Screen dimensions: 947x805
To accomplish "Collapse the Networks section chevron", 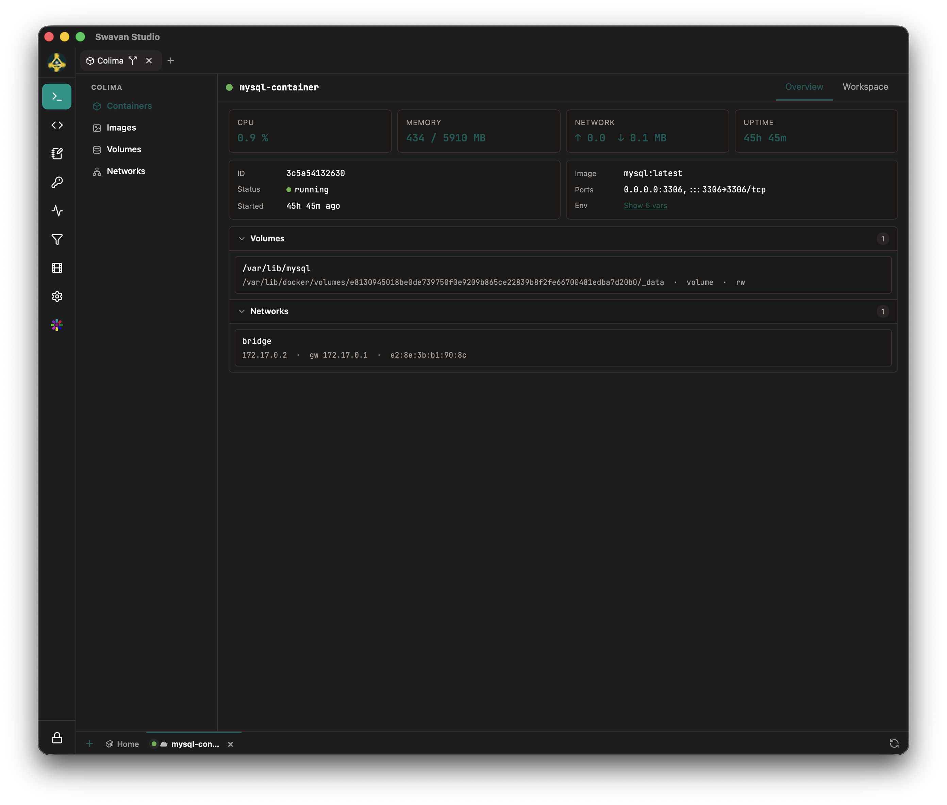I will point(242,311).
